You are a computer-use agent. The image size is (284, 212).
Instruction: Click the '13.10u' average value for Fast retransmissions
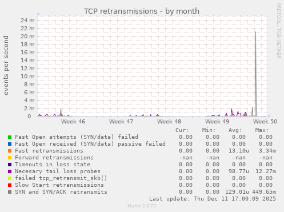tap(239, 151)
